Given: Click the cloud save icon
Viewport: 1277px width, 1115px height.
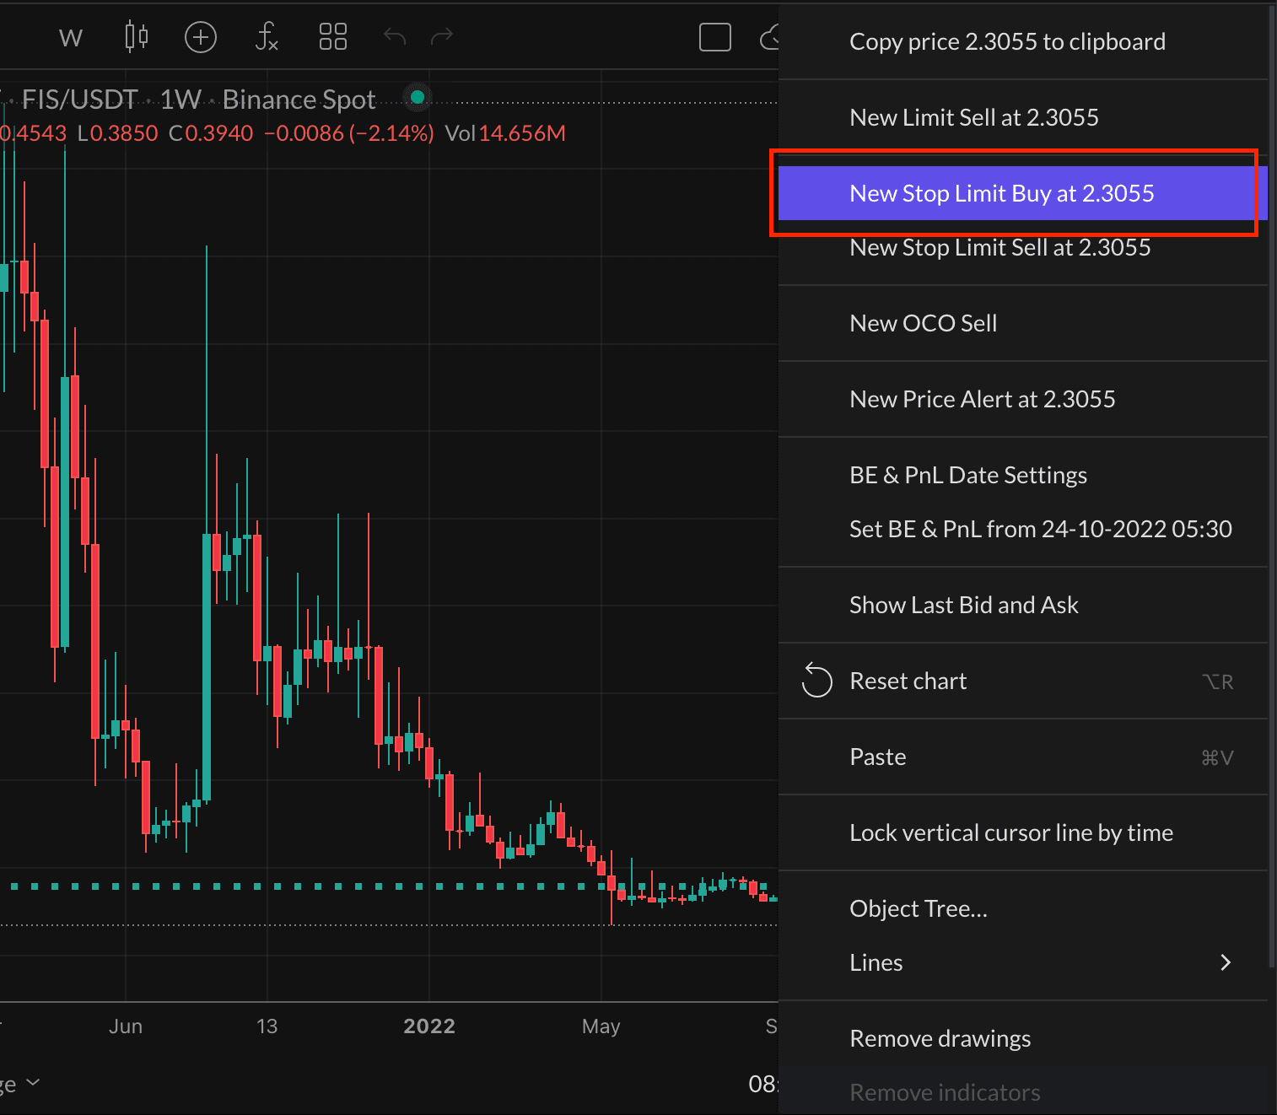Looking at the screenshot, I should tap(768, 37).
